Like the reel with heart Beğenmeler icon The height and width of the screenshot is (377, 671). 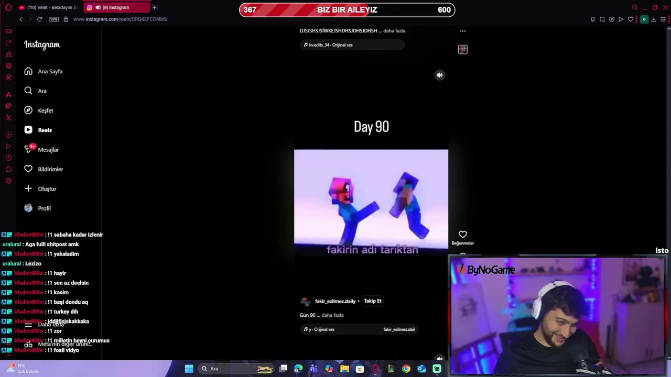coord(463,235)
